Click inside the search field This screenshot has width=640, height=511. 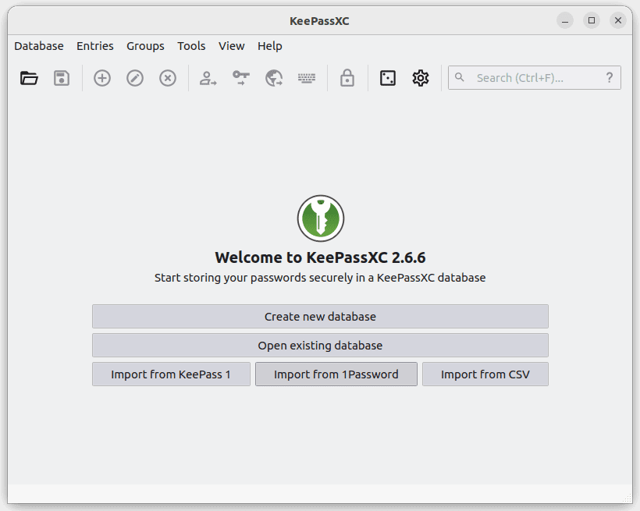coord(534,77)
